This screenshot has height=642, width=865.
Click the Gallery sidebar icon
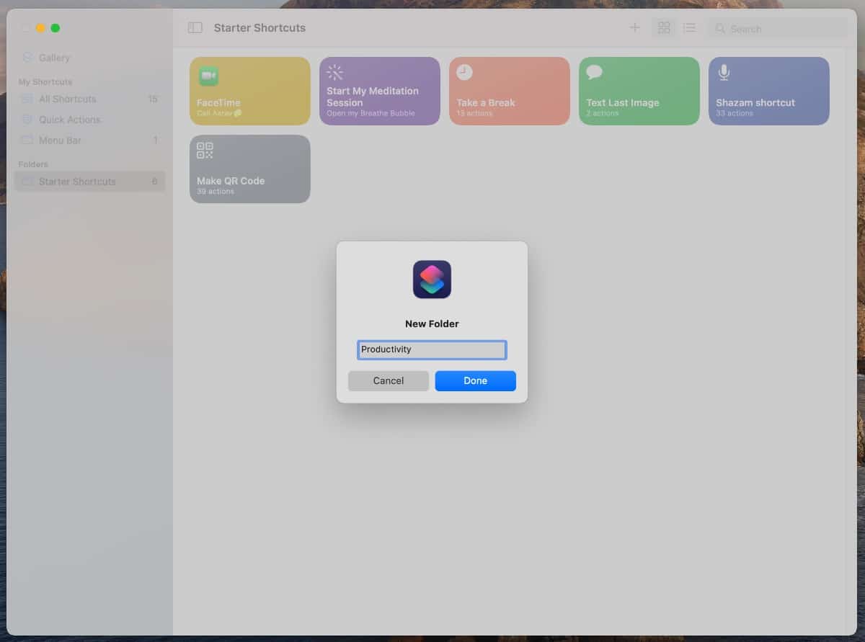[x=27, y=58]
